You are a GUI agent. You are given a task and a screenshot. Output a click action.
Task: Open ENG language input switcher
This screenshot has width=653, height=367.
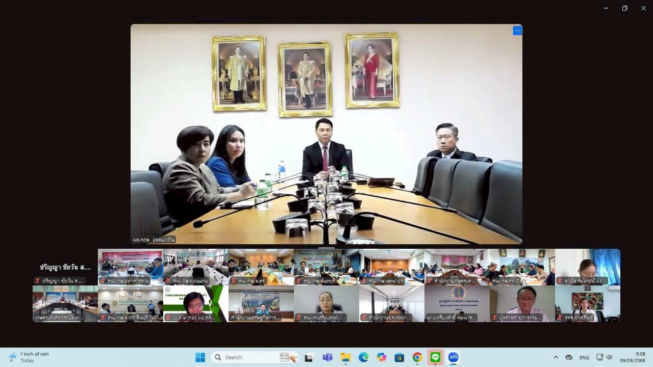click(584, 357)
